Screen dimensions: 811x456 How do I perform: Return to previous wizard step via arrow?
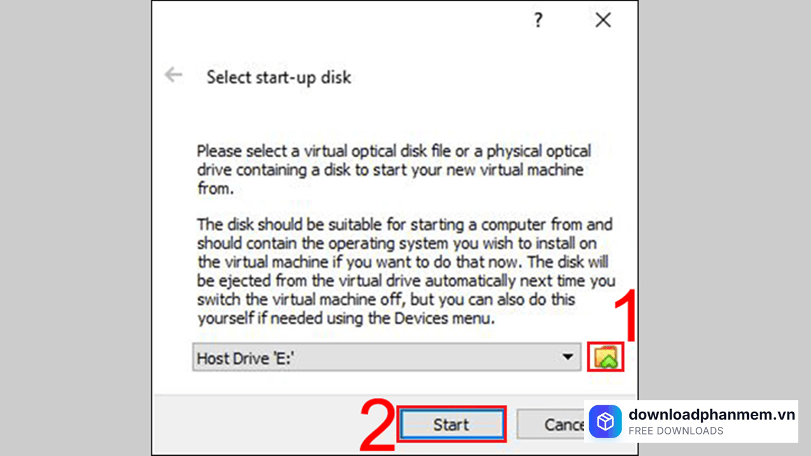click(174, 75)
